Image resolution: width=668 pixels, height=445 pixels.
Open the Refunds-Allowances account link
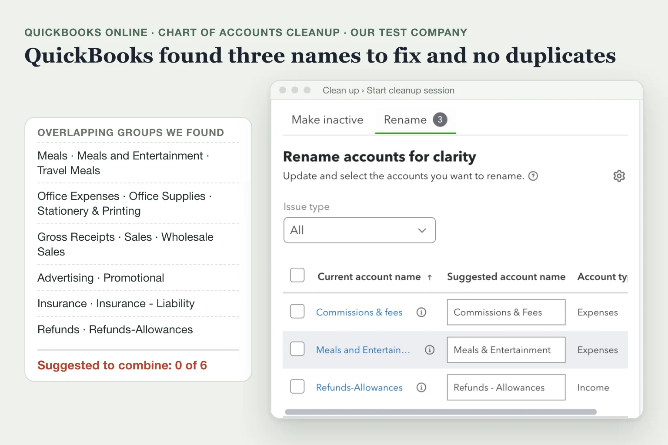coord(359,387)
